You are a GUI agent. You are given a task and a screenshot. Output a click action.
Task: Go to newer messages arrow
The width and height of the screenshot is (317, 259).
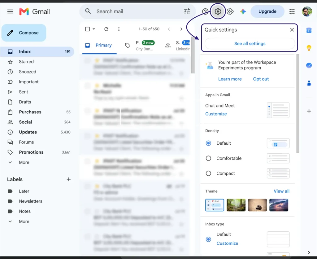[169, 29]
